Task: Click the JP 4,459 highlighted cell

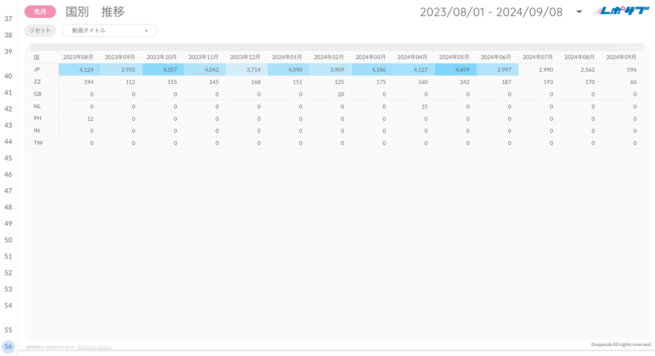Action: click(x=455, y=70)
